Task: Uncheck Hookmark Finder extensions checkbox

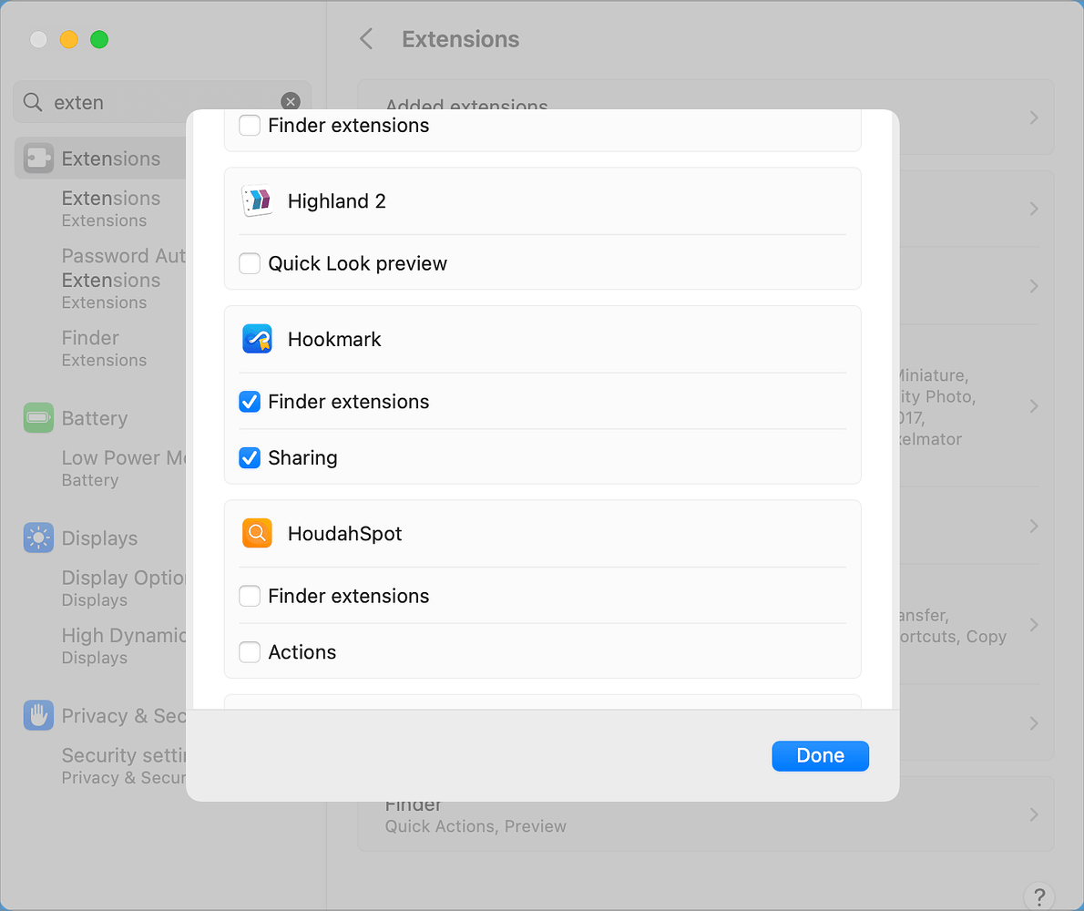Action: point(250,402)
